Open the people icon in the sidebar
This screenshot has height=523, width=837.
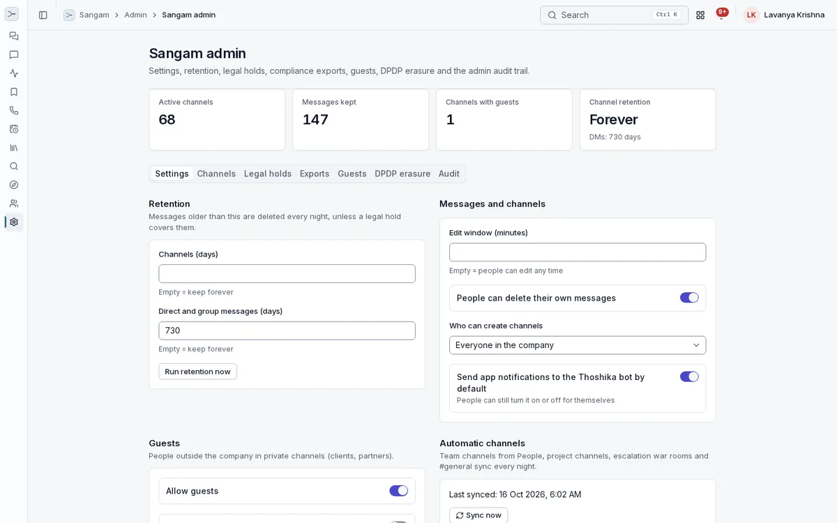coord(14,204)
